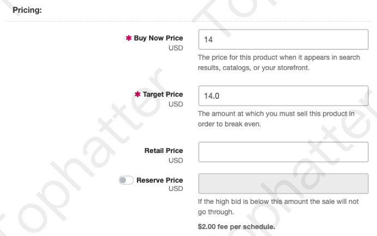Viewport: 377px width, 236px height.
Task: Click the greyed-out Reserve Price field
Action: tap(283, 183)
